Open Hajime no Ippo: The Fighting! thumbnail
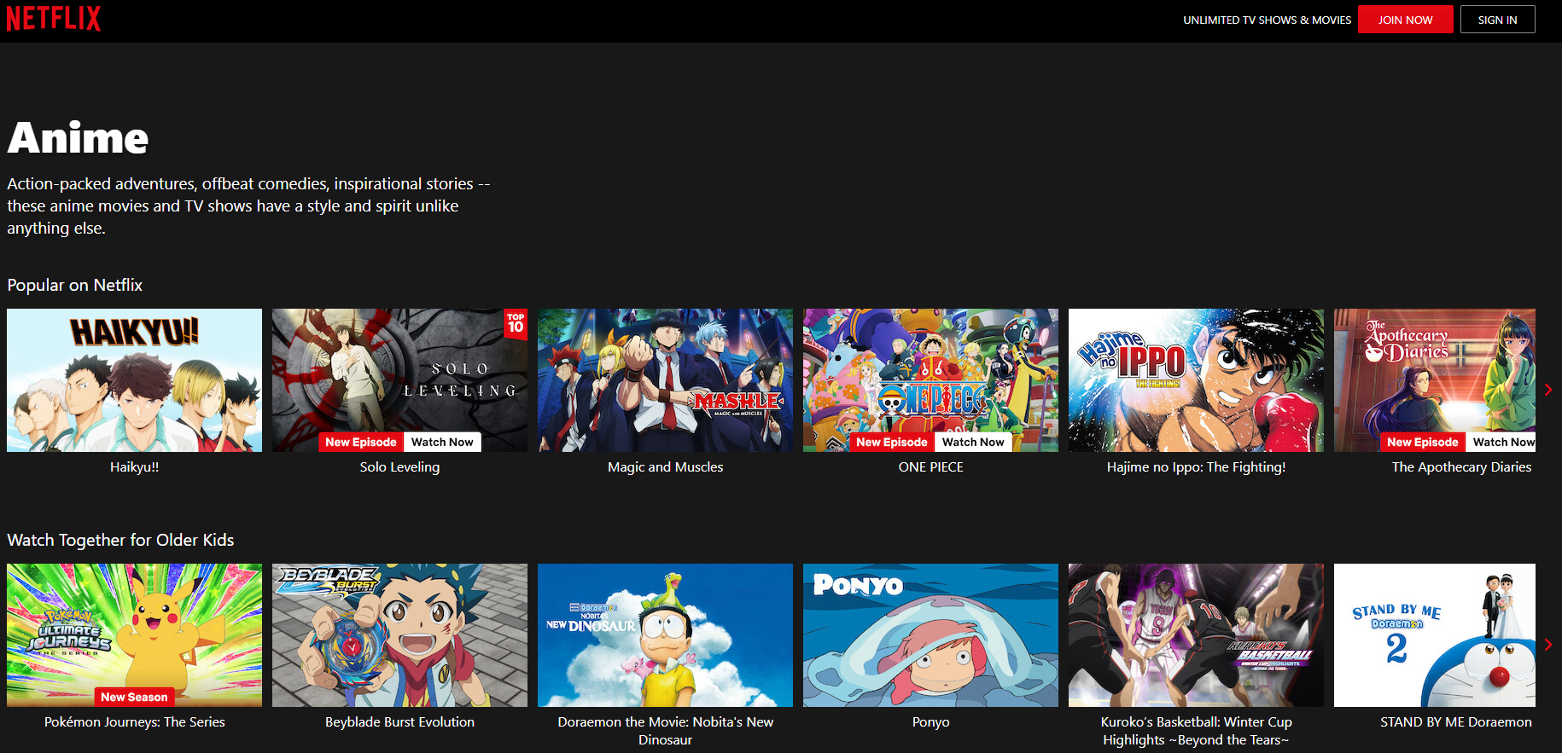The height and width of the screenshot is (753, 1562). pos(1196,379)
